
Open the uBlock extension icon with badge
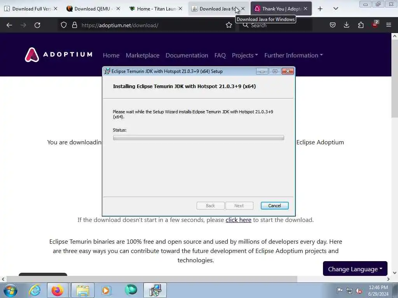(x=375, y=24)
